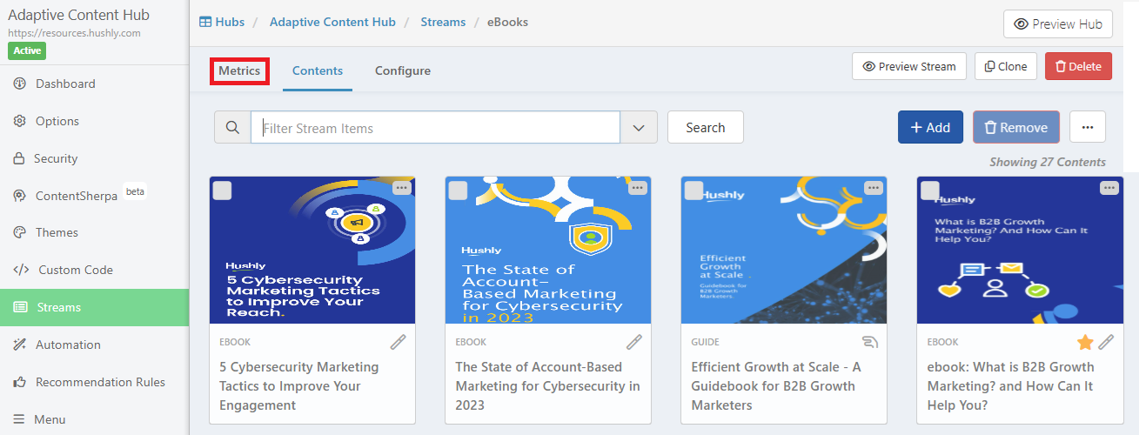Click the green Active status badge

[x=27, y=50]
